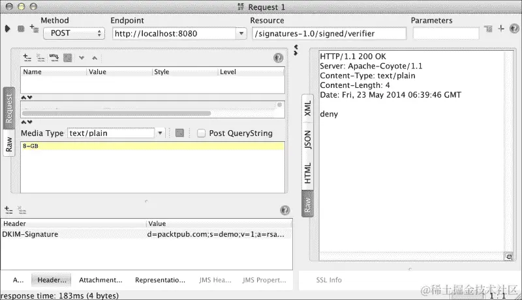Open help for the parameters panel

tap(278, 58)
